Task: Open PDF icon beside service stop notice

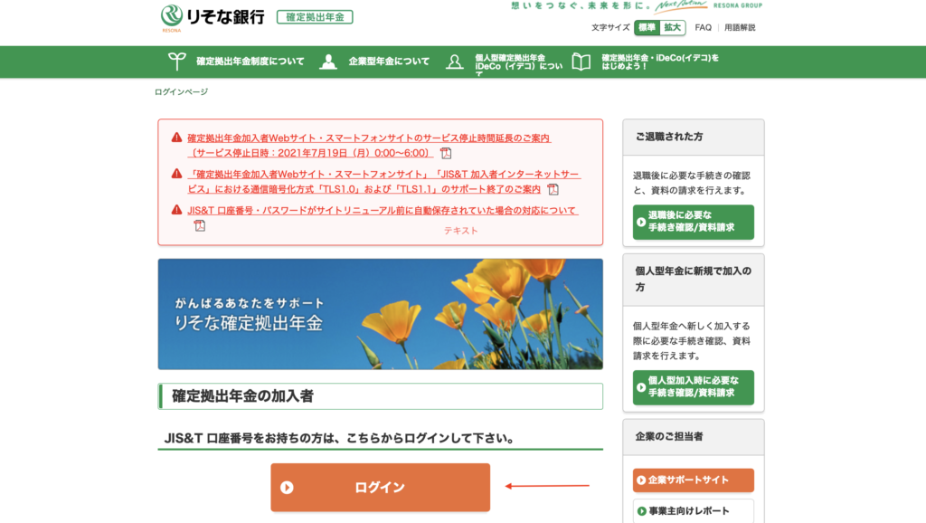Action: pyautogui.click(x=446, y=153)
